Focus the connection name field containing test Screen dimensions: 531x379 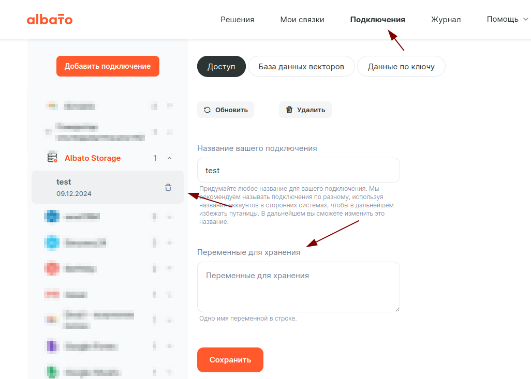(298, 170)
